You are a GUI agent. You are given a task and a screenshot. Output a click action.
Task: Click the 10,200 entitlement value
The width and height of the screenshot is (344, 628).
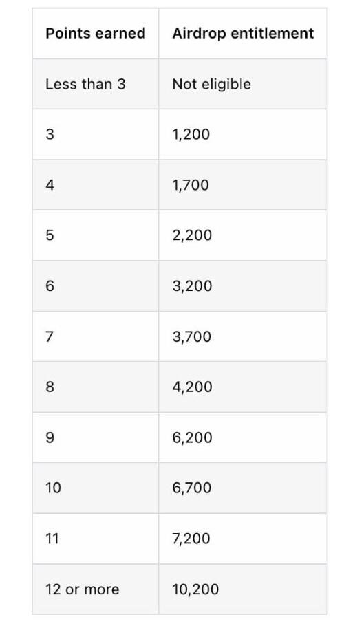coord(195,589)
